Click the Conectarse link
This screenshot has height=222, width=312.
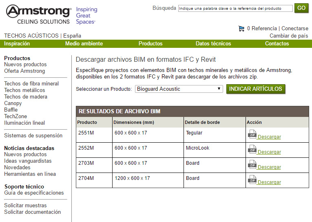click(295, 28)
